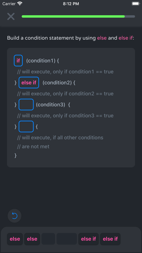Remove the placed "else if" before condition2

click(29, 83)
